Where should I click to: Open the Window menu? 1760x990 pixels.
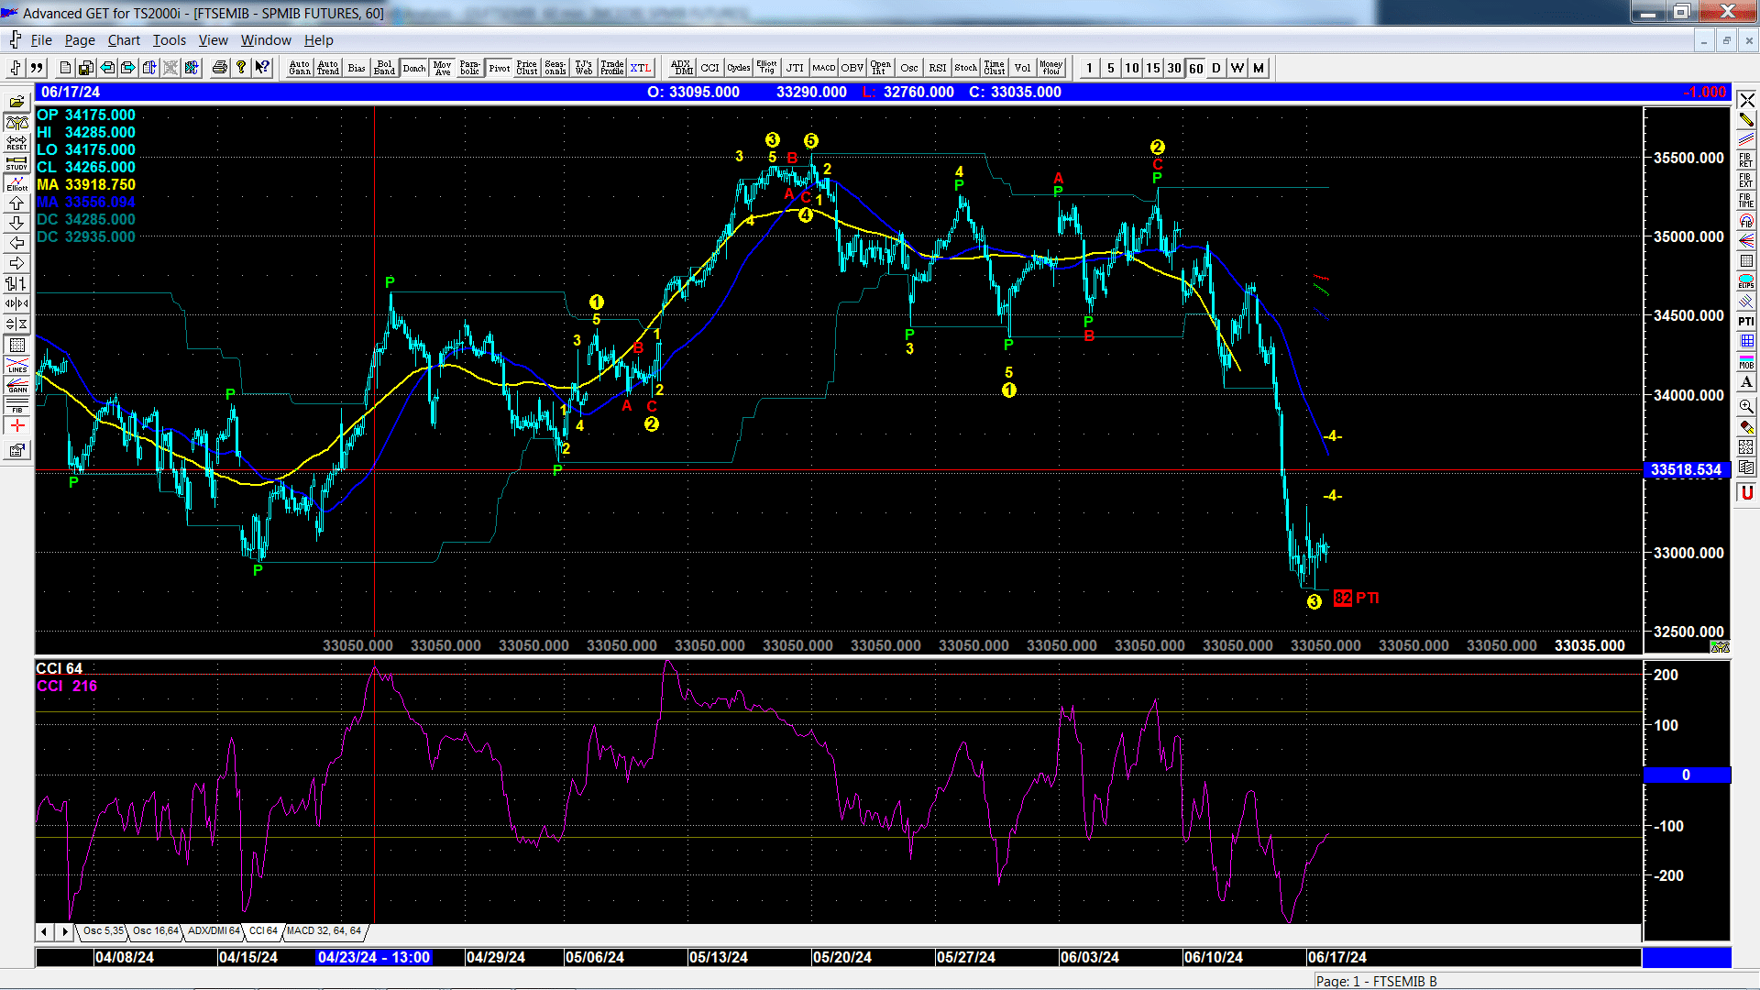[x=266, y=40]
